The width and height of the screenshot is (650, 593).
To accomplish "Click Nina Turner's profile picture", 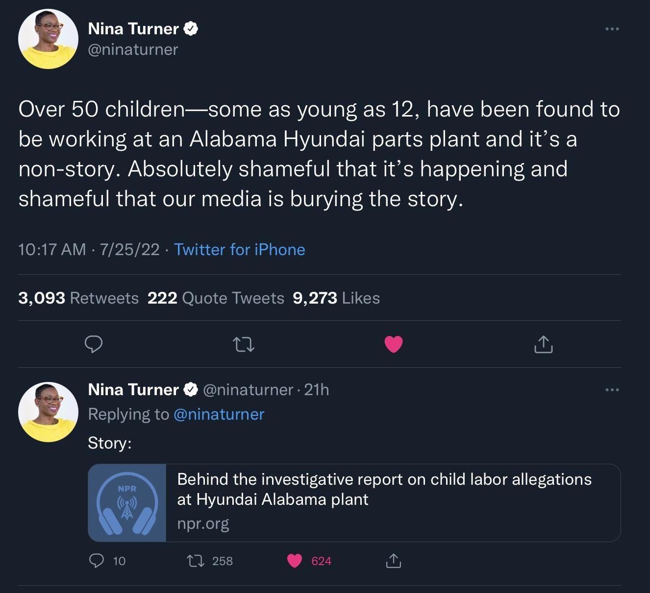I will click(48, 39).
